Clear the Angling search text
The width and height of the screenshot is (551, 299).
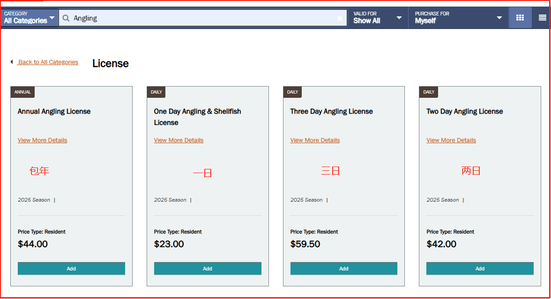click(340, 18)
